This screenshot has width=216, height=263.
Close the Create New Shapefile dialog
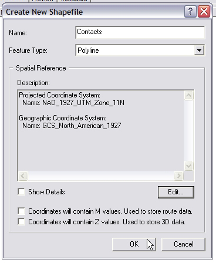coord(204,12)
